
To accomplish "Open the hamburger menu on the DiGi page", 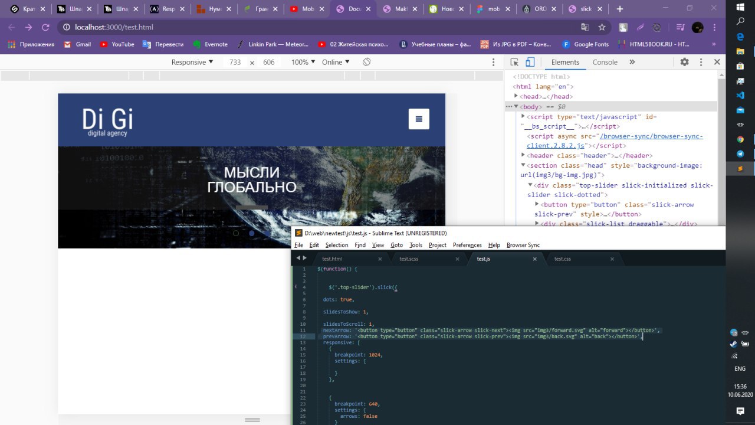I will 419,119.
